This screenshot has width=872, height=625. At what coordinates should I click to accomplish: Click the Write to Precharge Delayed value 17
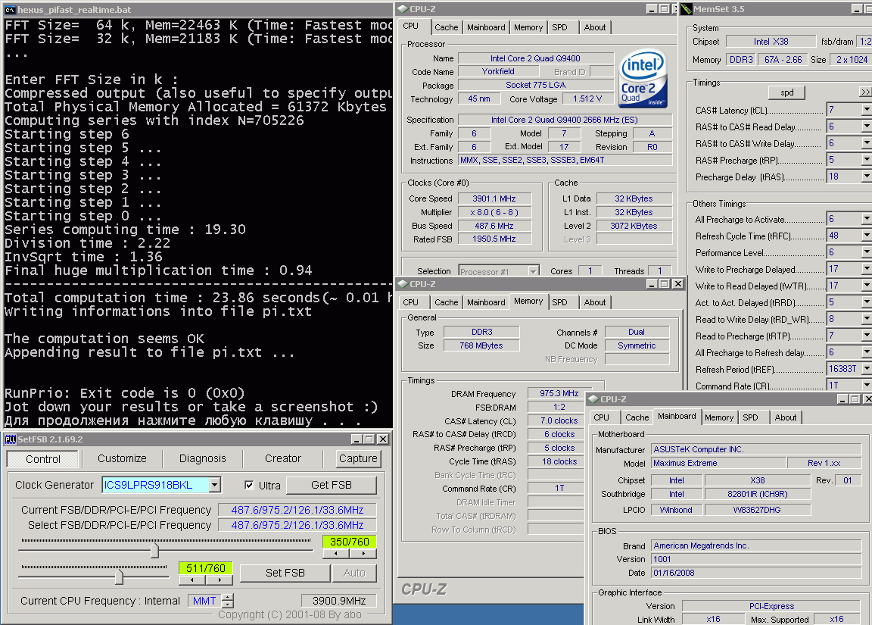pos(844,270)
